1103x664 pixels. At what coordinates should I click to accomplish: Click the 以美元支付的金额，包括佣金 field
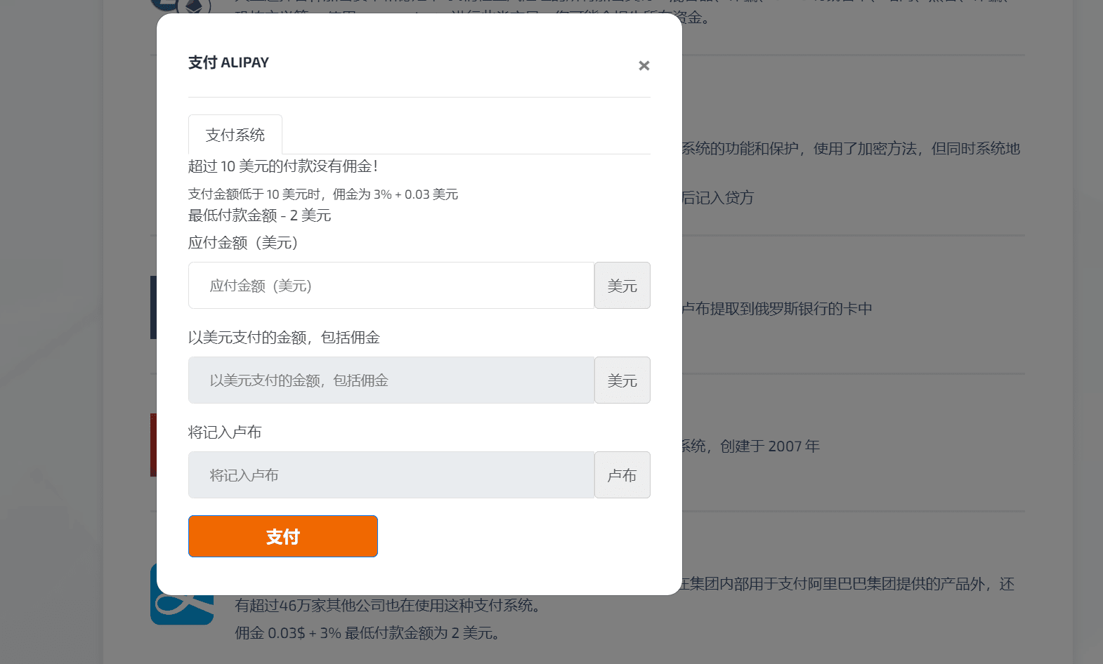(x=391, y=380)
